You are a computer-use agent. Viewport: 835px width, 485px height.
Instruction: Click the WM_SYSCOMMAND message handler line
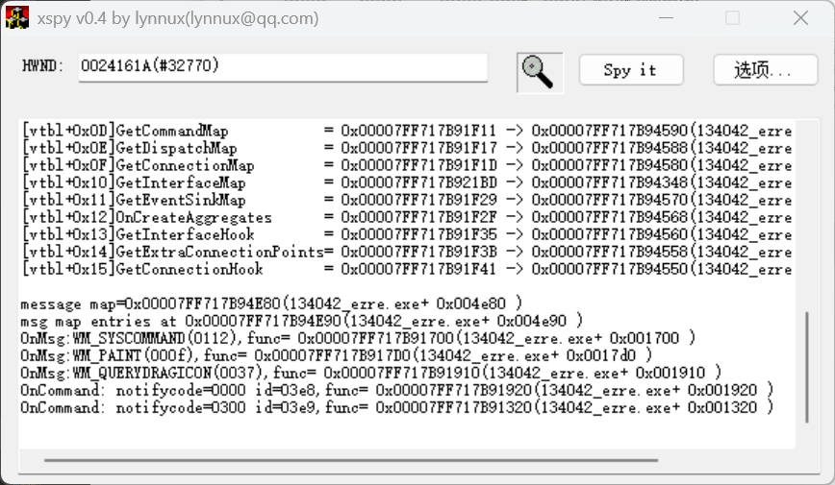click(356, 338)
